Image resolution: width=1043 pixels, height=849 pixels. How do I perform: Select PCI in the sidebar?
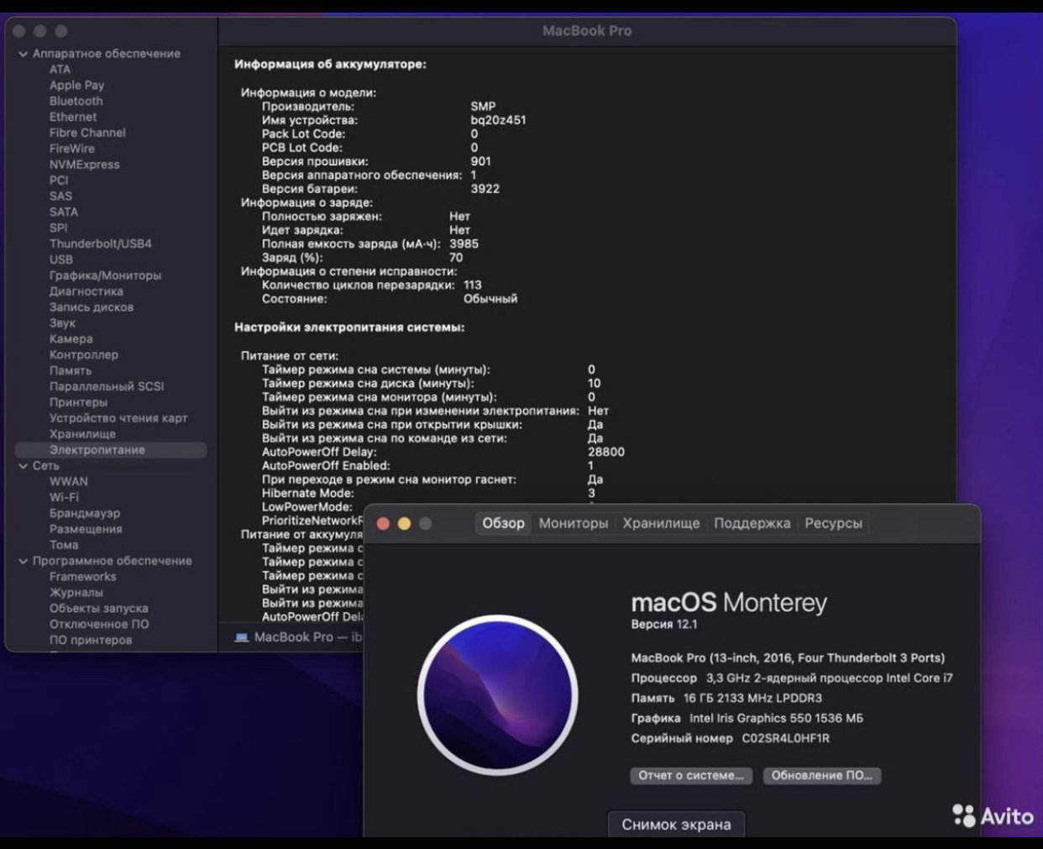tap(59, 181)
